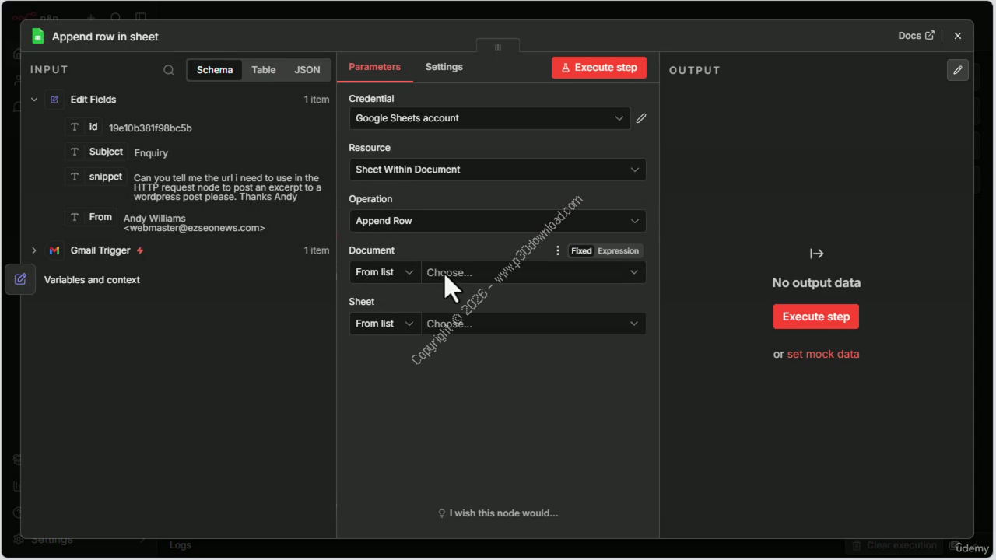The height and width of the screenshot is (560, 996).
Task: Open Sheet From list mode dropdown
Action: click(x=384, y=324)
